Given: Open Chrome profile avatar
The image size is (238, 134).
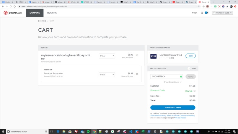Looking at the screenshot, I should coord(231,7).
